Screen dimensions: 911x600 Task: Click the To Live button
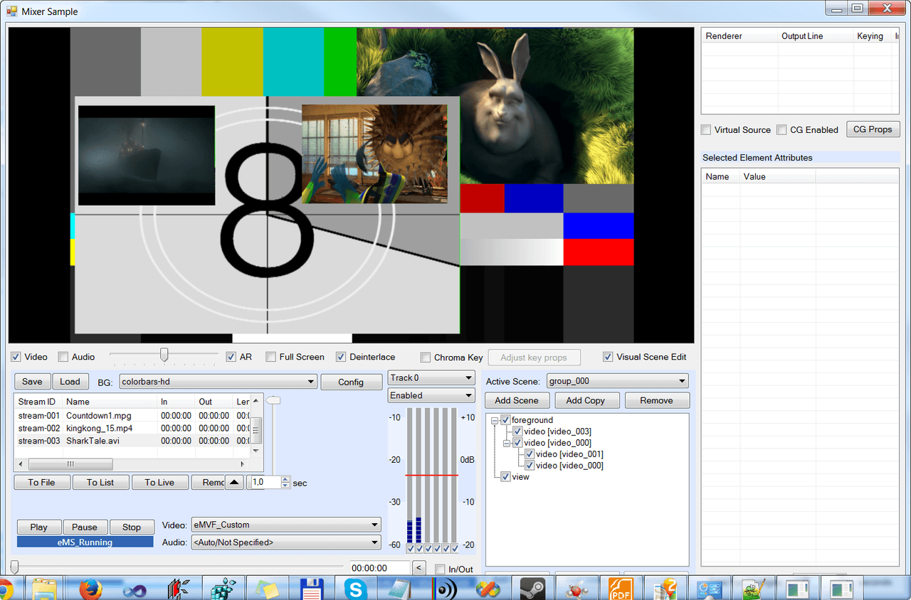159,483
